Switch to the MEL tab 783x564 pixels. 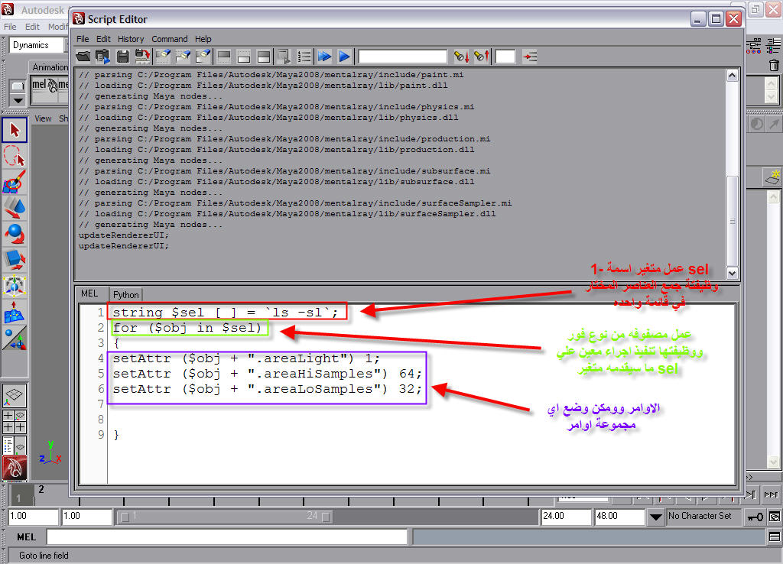coord(89,293)
